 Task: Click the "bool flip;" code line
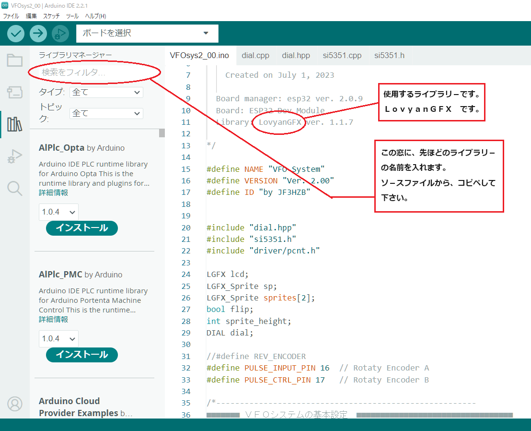click(x=230, y=309)
